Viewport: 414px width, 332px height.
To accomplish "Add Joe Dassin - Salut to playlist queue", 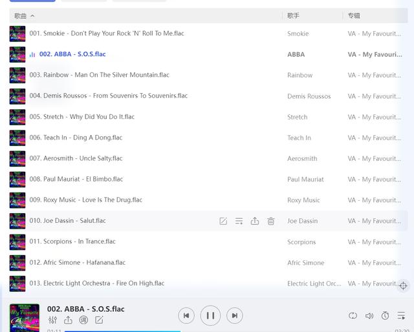I will pyautogui.click(x=239, y=221).
